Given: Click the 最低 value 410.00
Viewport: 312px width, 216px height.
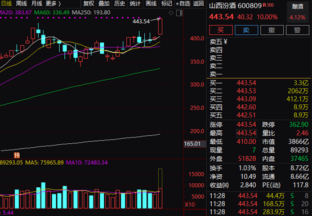Looking at the screenshot, I should 246,142.
